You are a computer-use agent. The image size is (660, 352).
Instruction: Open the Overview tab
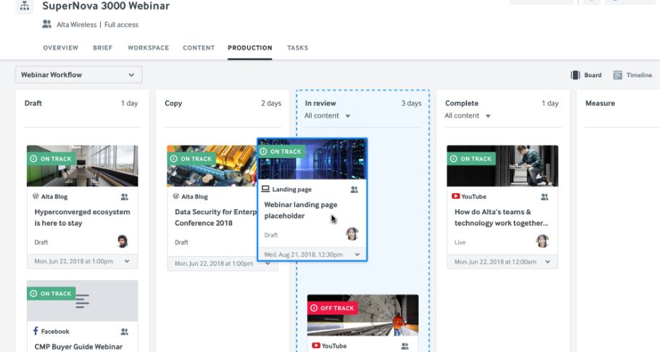[x=61, y=48]
